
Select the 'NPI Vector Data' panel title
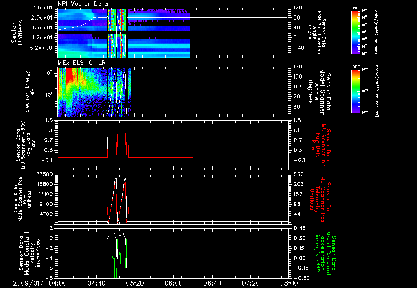point(83,4)
